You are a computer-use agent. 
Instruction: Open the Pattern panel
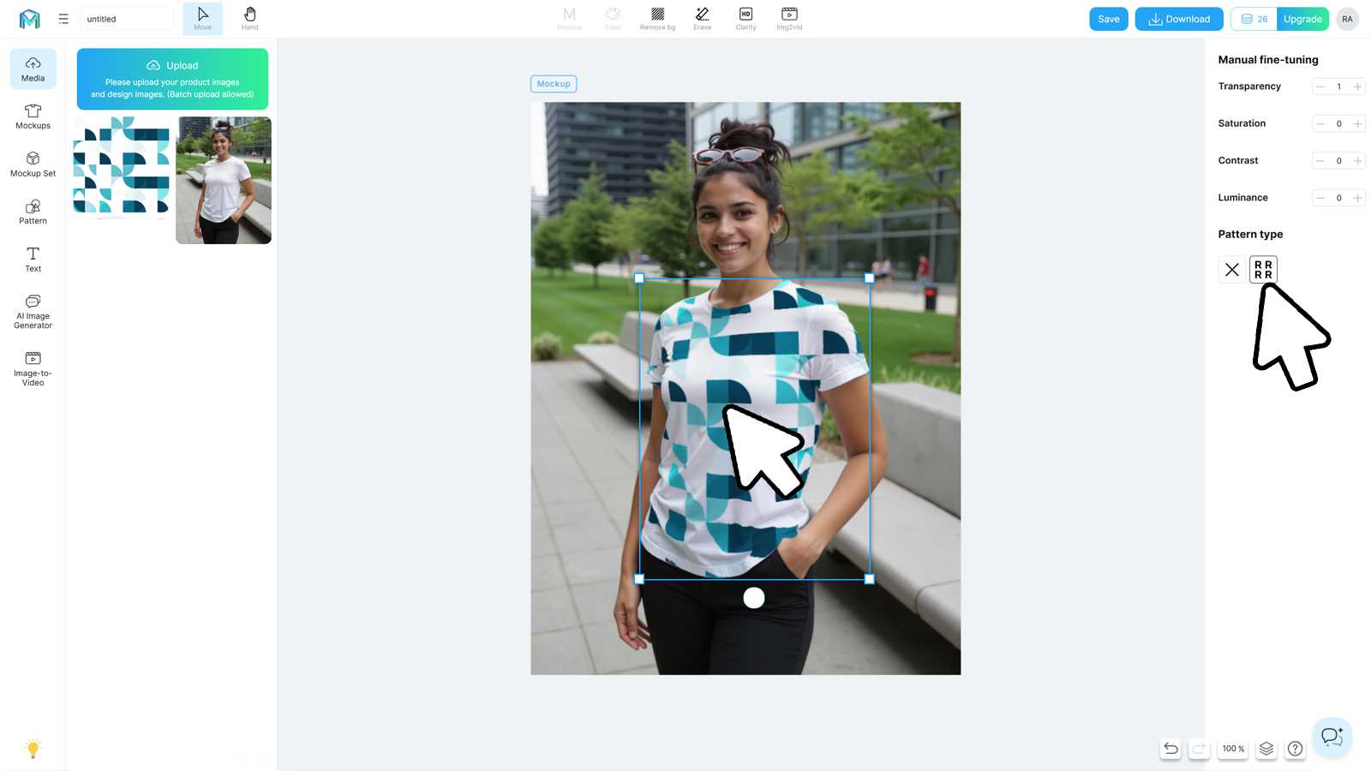point(33,212)
